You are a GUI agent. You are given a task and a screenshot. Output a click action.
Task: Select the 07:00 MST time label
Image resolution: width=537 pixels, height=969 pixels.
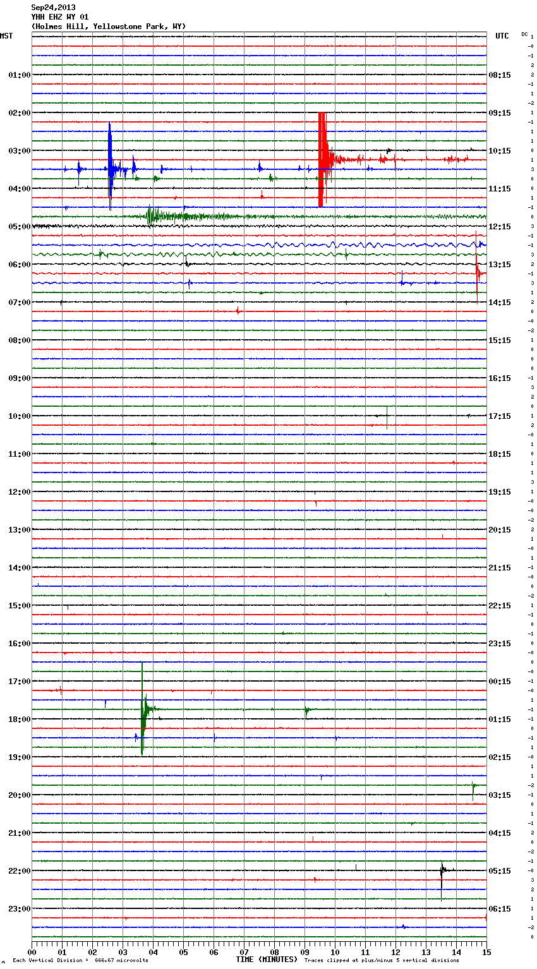pos(20,303)
